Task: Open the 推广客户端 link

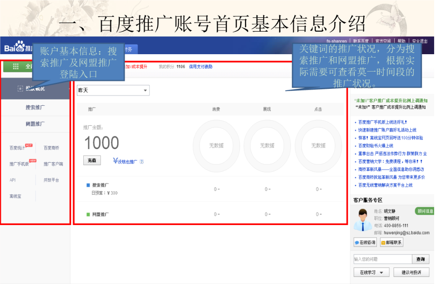Action: pos(53,164)
